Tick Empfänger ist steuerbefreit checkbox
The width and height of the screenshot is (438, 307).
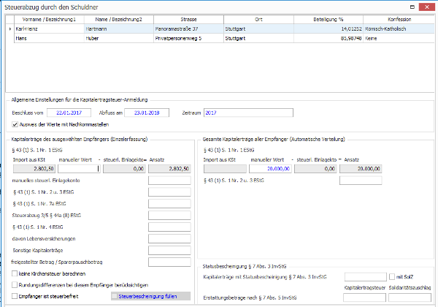pos(15,296)
